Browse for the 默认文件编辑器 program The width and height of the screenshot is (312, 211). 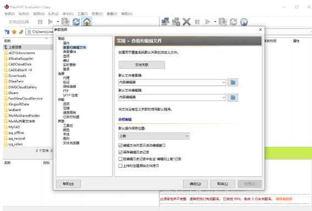pos(233,97)
